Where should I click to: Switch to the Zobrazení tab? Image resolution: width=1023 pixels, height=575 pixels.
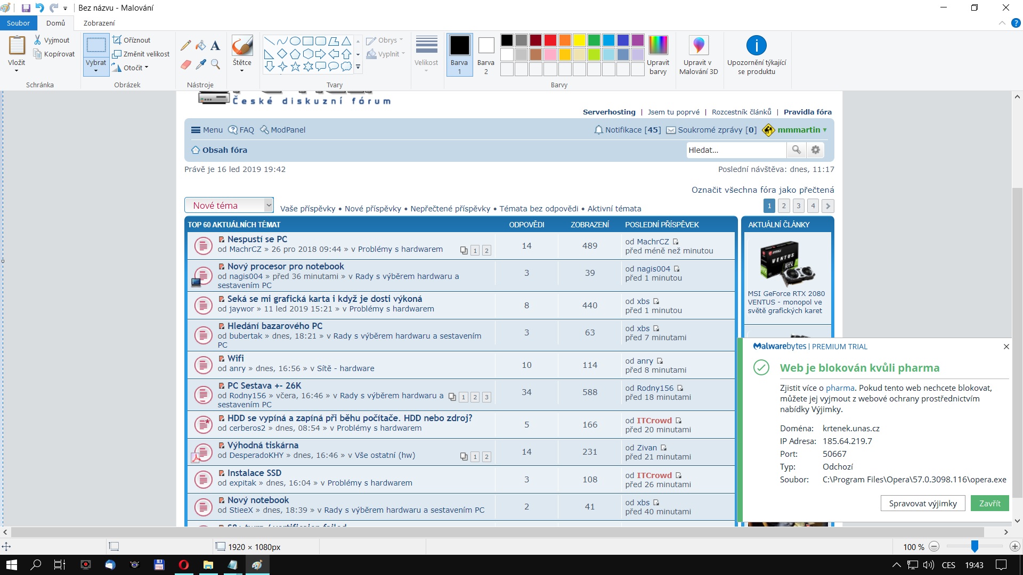pos(99,23)
